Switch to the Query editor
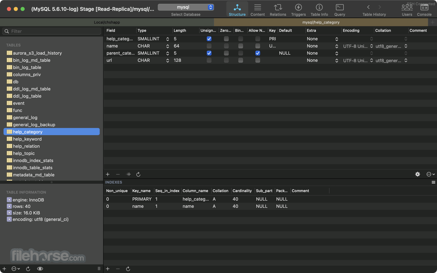This screenshot has height=273, width=437. point(339,10)
